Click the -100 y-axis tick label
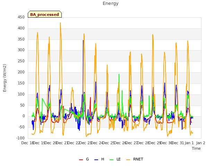Screen dimensions: 222x166 coord(20,138)
